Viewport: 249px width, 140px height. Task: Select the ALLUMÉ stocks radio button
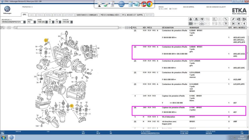159,9
